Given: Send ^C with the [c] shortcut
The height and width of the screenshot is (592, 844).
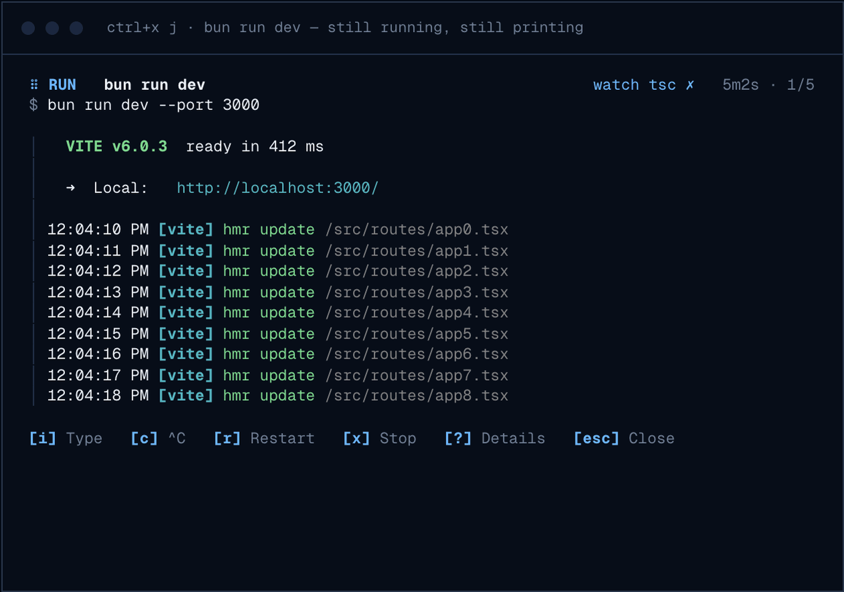Looking at the screenshot, I should point(158,438).
